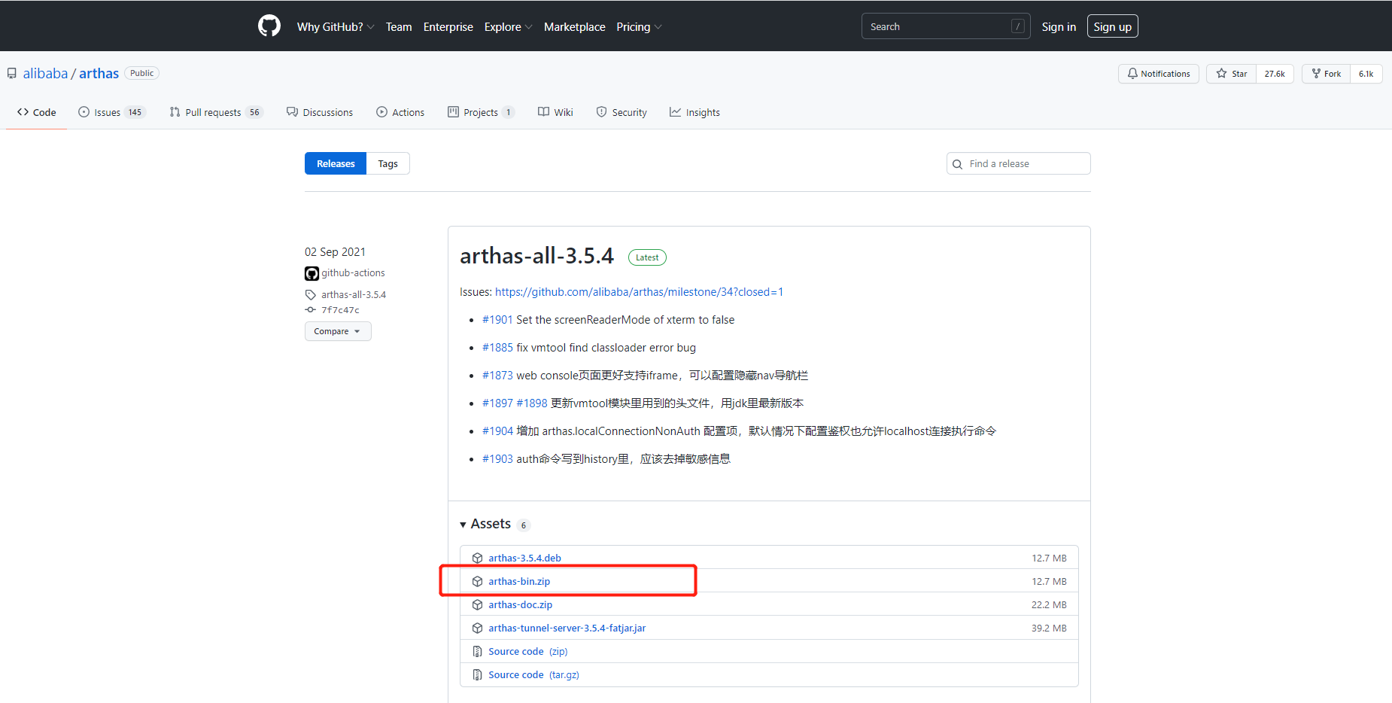The width and height of the screenshot is (1392, 703).
Task: Expand the Explore dropdown
Action: click(x=509, y=27)
